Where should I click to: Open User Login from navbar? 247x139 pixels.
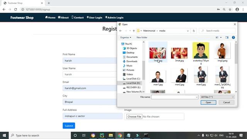(x=94, y=17)
